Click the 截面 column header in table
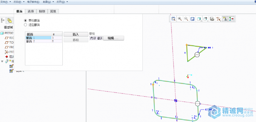The image size is (256, 122). click(38, 34)
